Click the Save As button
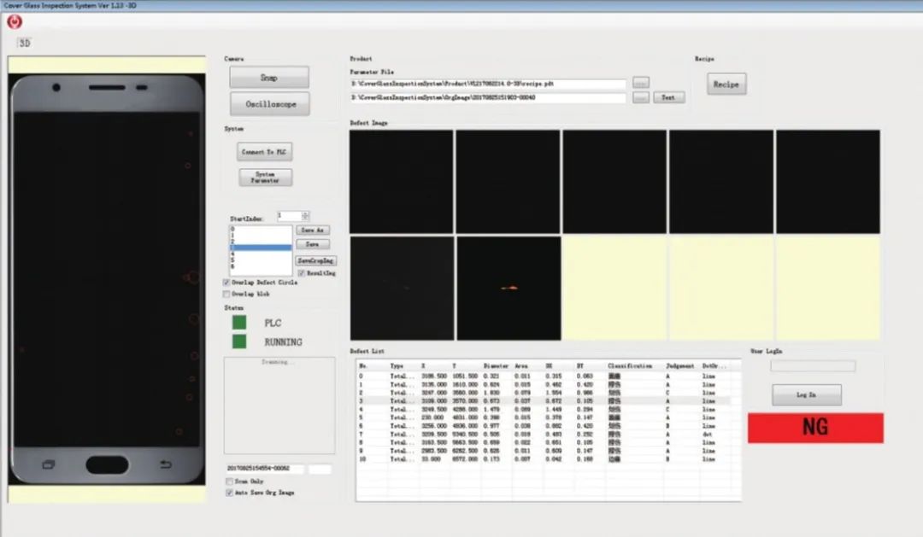The image size is (923, 537). [x=313, y=230]
